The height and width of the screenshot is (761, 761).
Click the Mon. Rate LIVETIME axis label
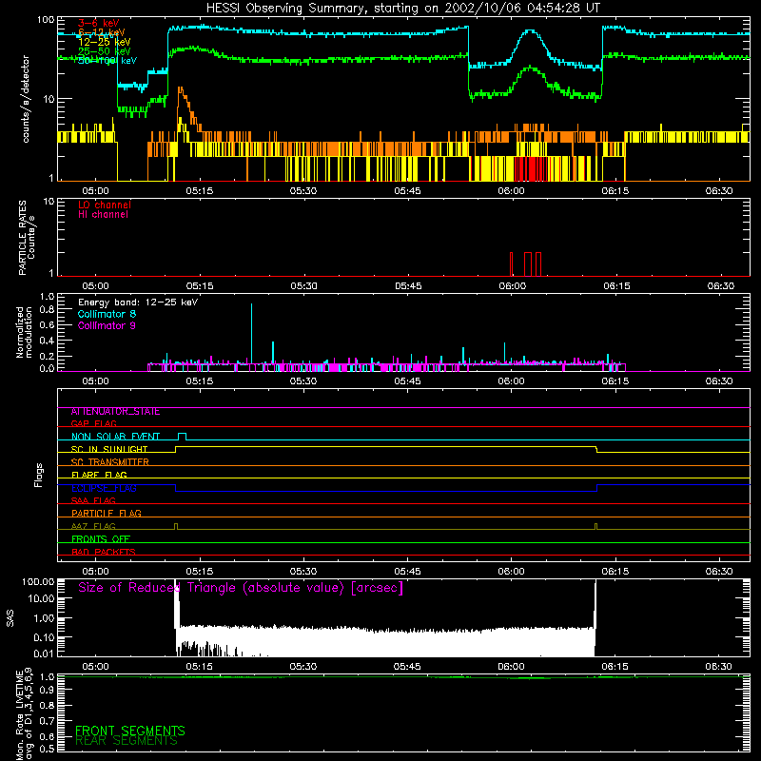pos(24,713)
